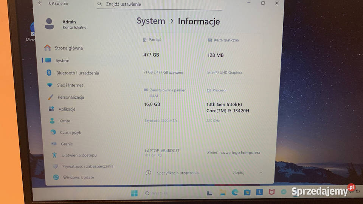
Task: Click the 71 GB z 477 GB używane text
Action: tap(163, 73)
